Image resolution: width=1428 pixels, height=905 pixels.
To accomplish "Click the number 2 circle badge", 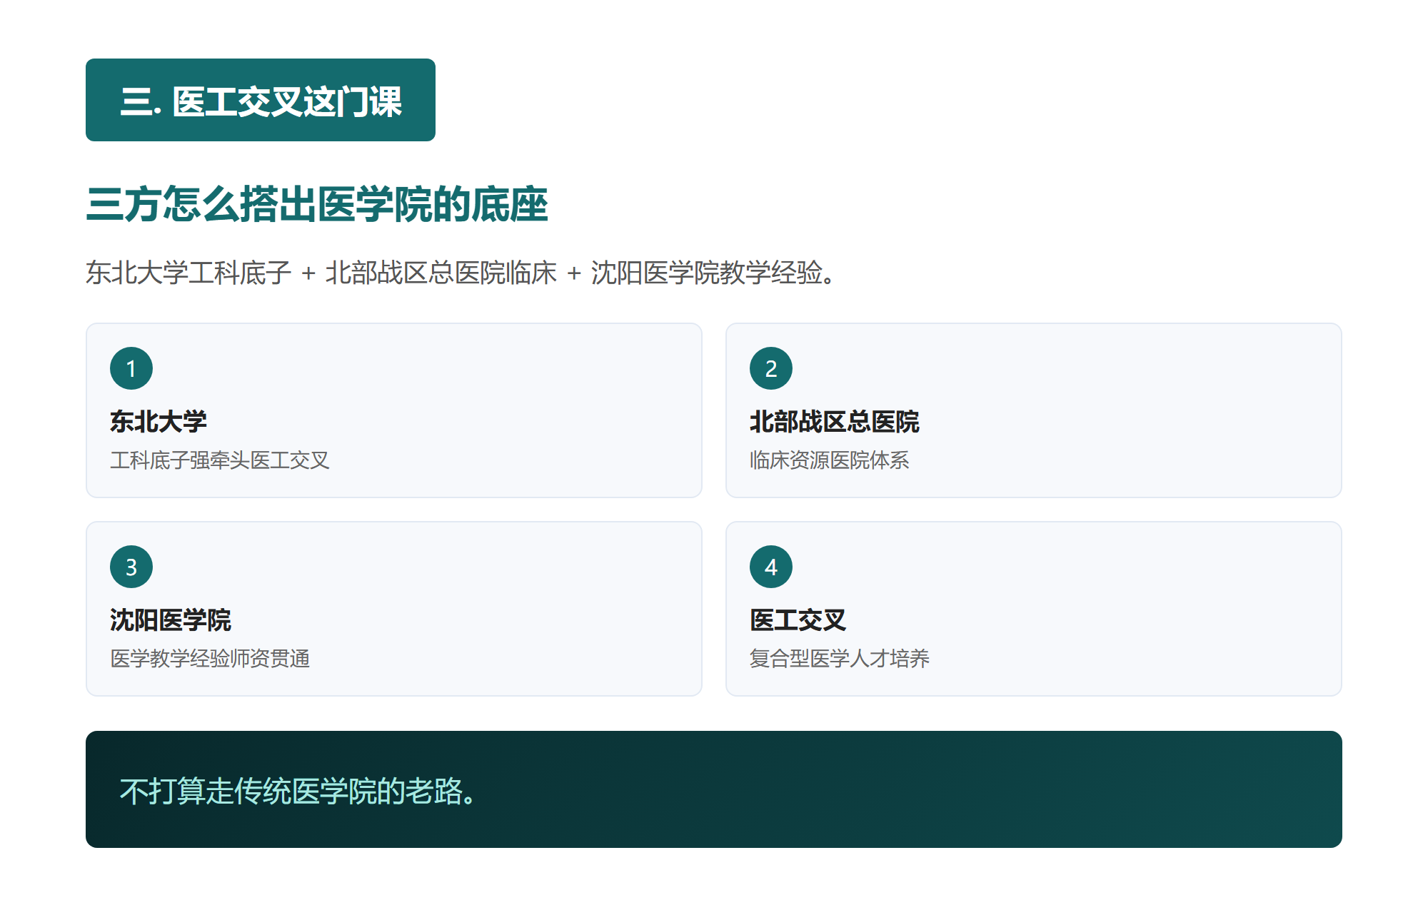I will coord(771,368).
